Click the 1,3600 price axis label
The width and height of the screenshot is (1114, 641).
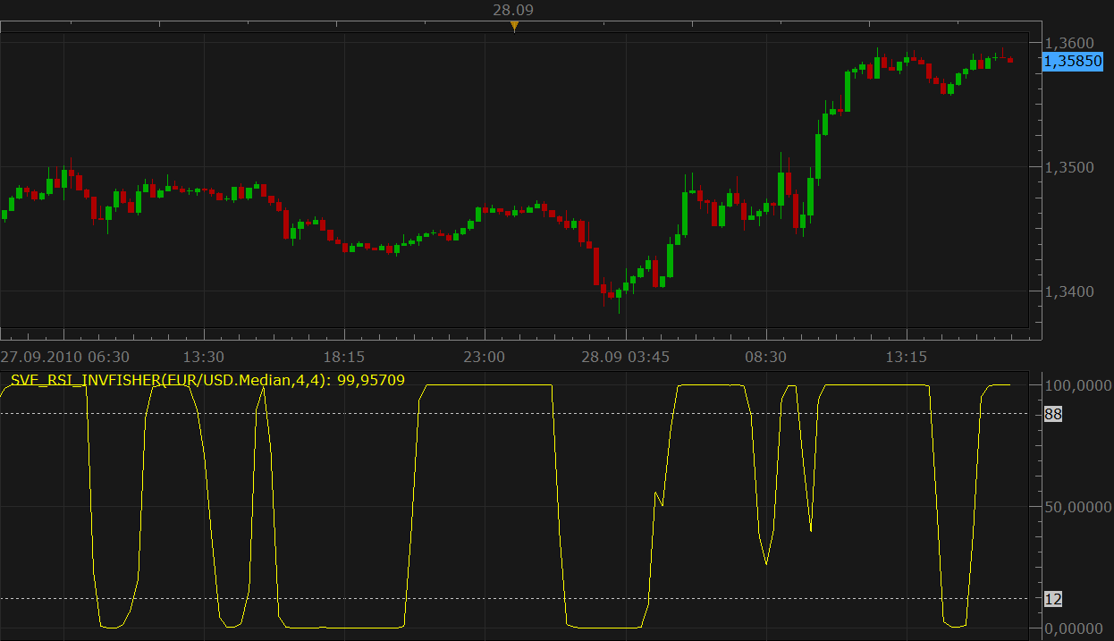pos(1068,43)
